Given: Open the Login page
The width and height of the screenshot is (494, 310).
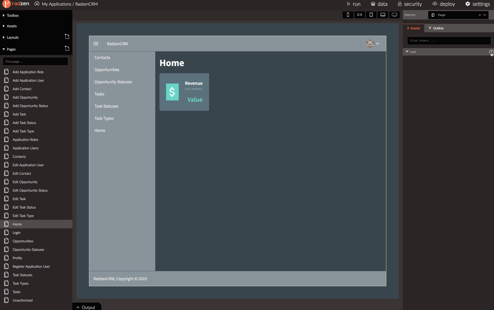Looking at the screenshot, I should point(17,233).
